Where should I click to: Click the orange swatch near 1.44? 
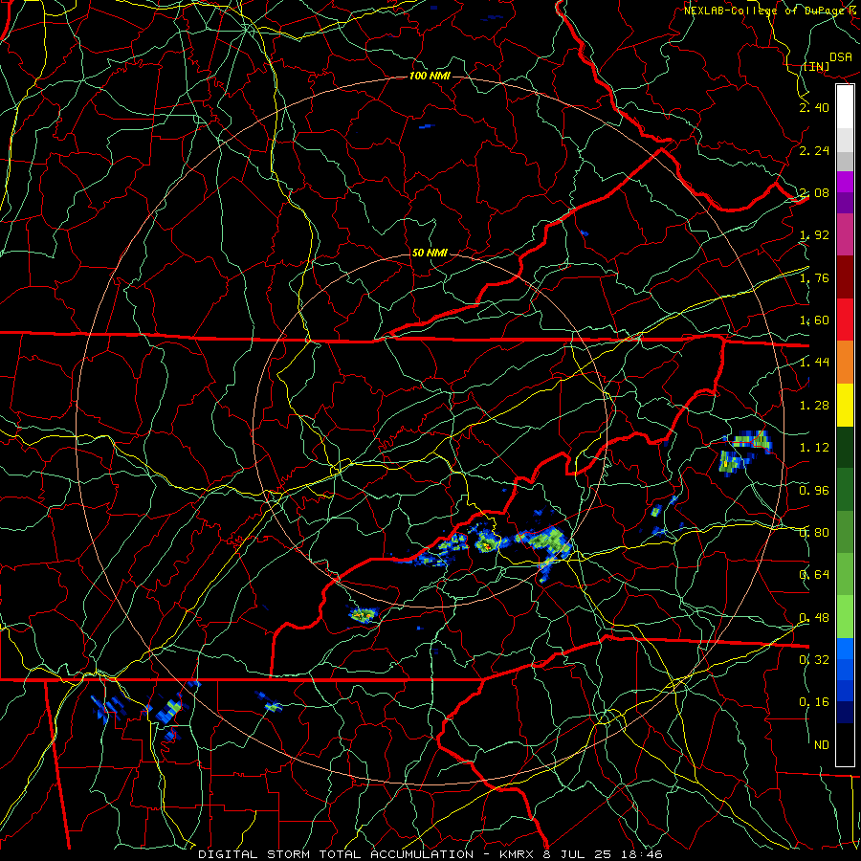pyautogui.click(x=845, y=363)
